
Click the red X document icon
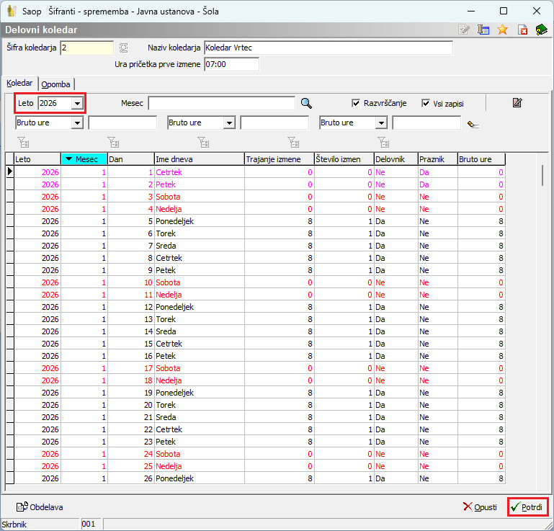522,30
